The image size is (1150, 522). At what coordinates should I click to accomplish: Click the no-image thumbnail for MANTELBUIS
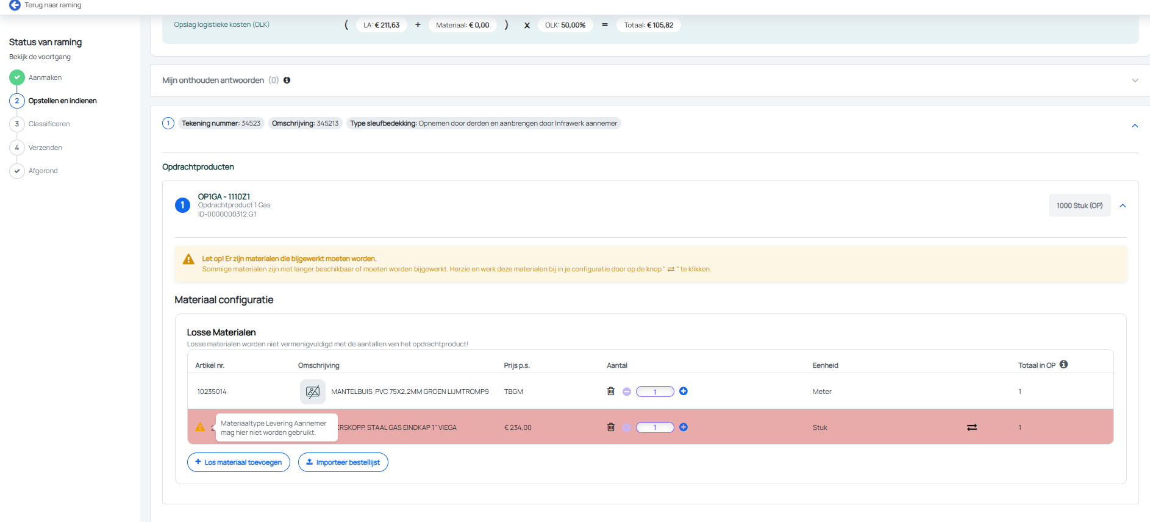tap(313, 391)
